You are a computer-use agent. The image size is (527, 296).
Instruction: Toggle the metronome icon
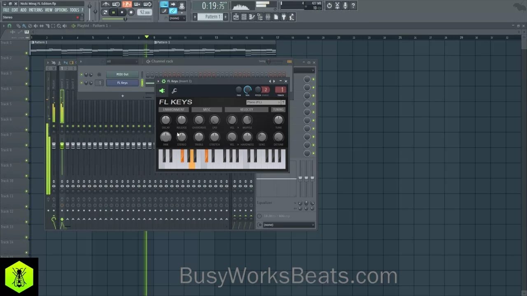coord(106,4)
